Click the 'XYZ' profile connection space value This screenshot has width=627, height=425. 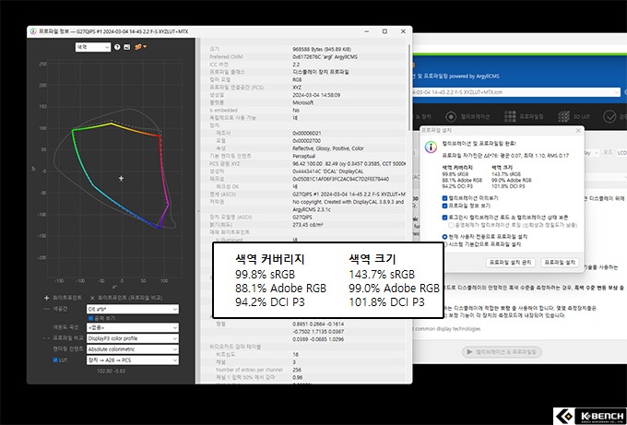point(297,88)
